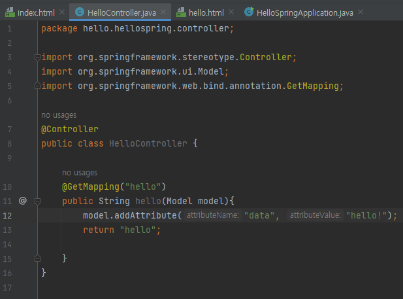
Task: Click the return keyword on line 13
Action: (99, 230)
